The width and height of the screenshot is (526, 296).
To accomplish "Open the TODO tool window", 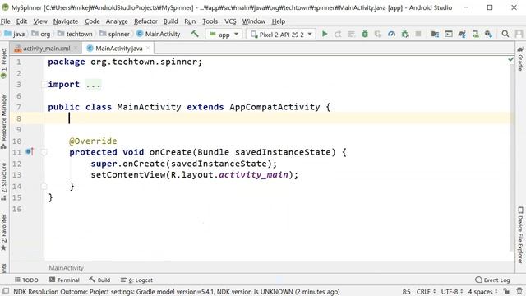I will pos(26,280).
